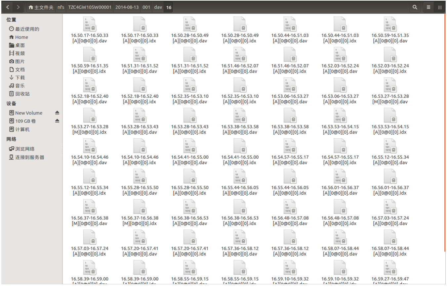This screenshot has height=287, width=447.
Task: Go to TZC4GW105W00001 in the path bar
Action: [90, 7]
